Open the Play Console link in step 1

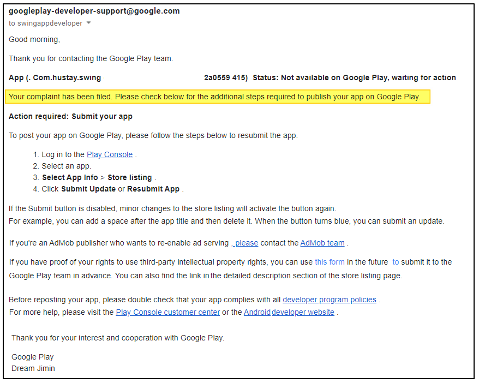click(x=109, y=154)
